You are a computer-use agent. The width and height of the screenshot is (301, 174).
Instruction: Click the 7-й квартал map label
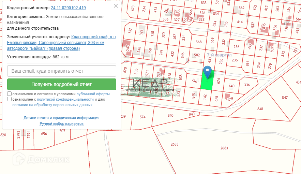(219, 55)
